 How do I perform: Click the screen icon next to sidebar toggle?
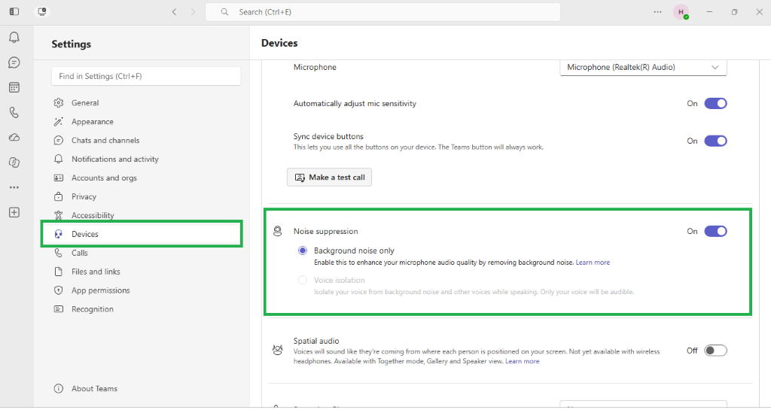[x=42, y=12]
